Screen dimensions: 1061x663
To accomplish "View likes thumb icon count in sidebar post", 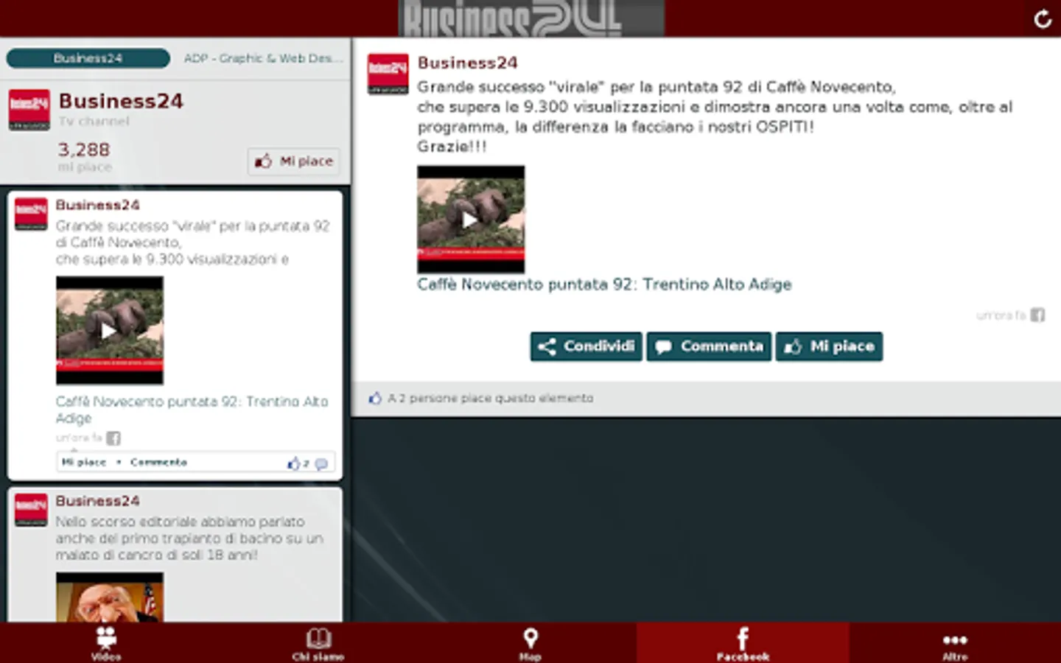I will [x=298, y=463].
